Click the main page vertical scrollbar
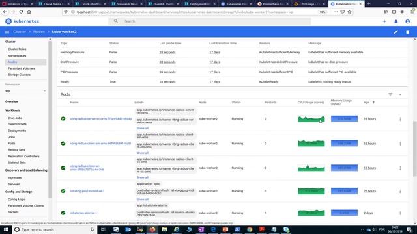Screen dimensions: 417x234 coord(415,149)
